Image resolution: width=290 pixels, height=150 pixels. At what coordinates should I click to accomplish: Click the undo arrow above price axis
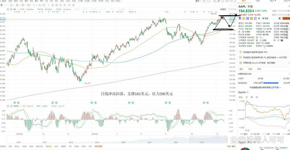tap(231, 5)
